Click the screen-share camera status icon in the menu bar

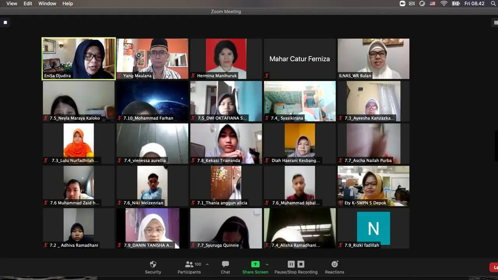[x=412, y=3]
